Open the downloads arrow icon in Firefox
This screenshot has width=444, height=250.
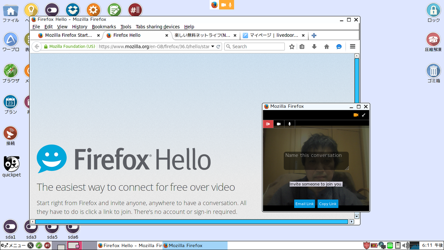point(314,47)
